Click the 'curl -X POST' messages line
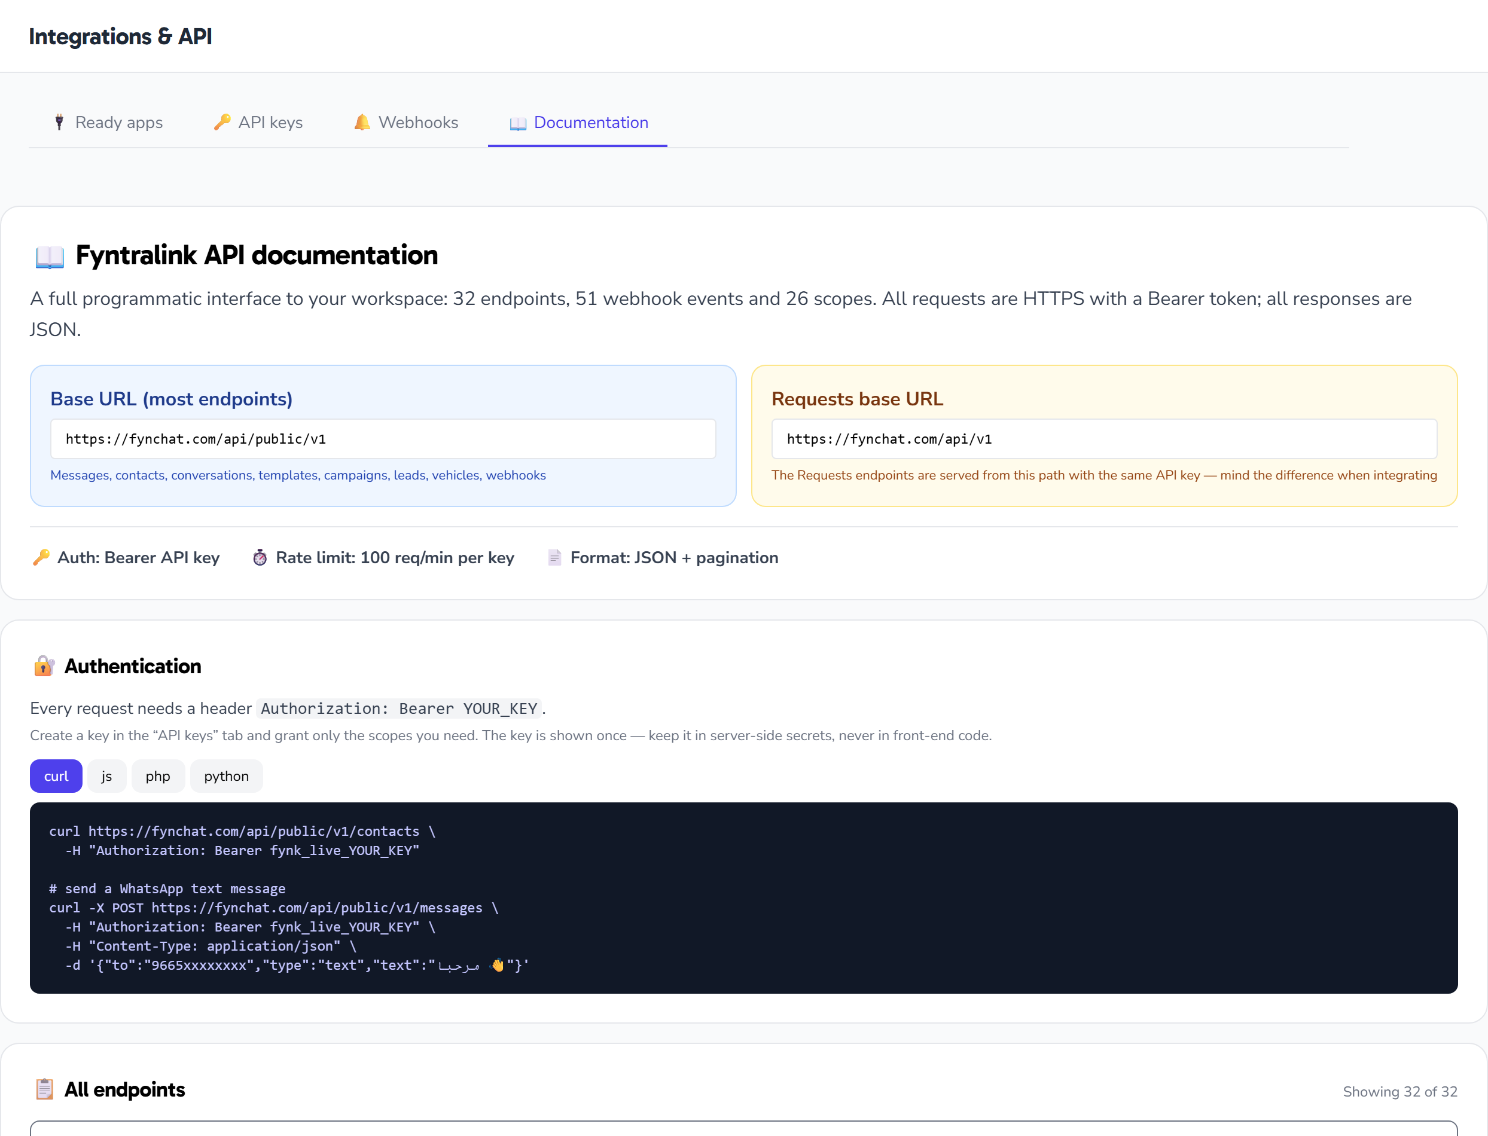This screenshot has height=1136, width=1488. (274, 908)
